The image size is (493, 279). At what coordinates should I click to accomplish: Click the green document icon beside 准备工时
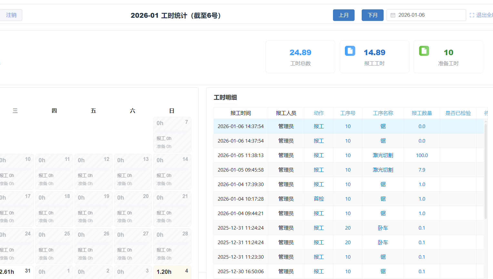[x=424, y=51]
